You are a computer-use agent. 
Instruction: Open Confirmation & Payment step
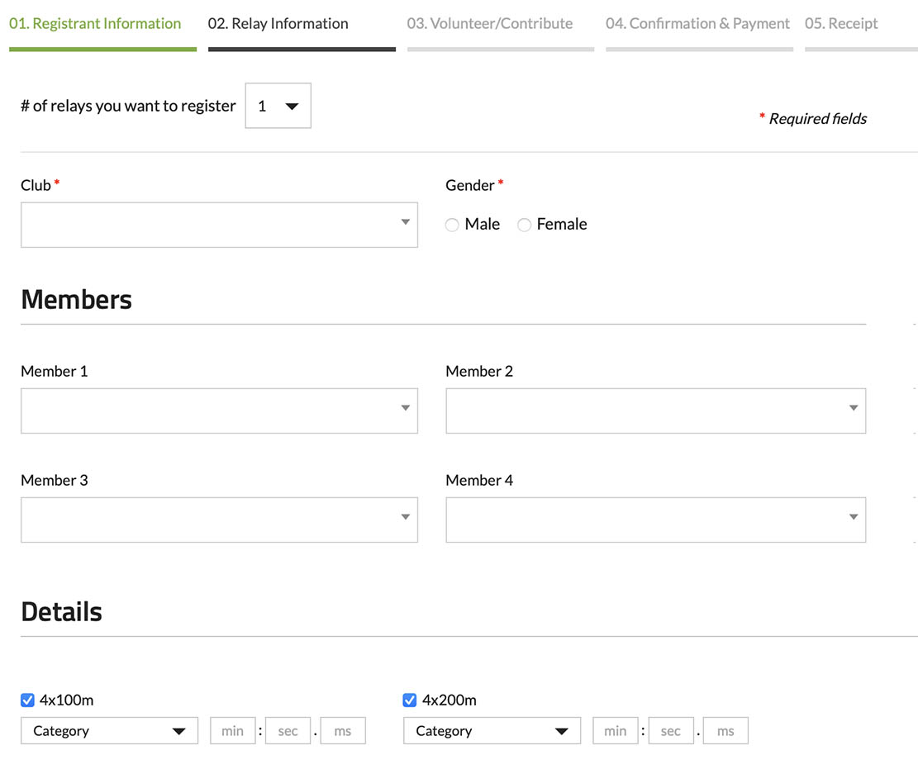click(697, 24)
